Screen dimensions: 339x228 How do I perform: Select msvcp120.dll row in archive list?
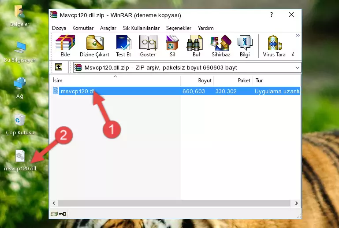click(176, 91)
